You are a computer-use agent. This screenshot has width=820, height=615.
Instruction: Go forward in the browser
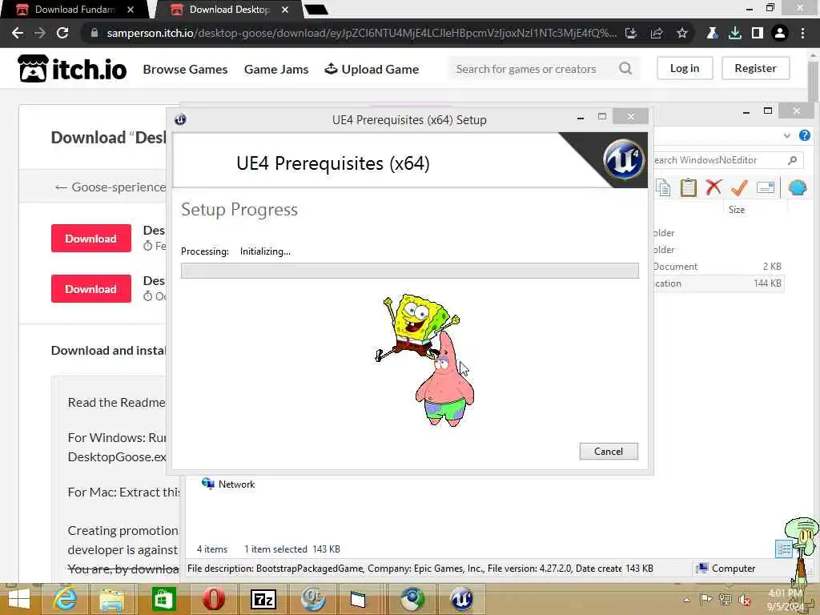[40, 33]
